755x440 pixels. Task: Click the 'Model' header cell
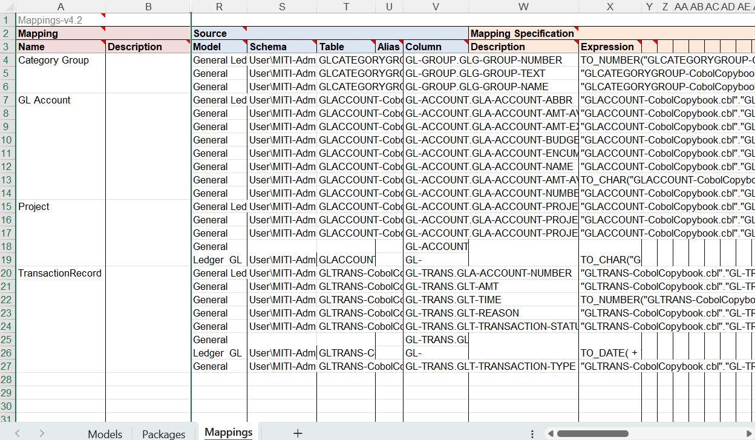pyautogui.click(x=219, y=47)
